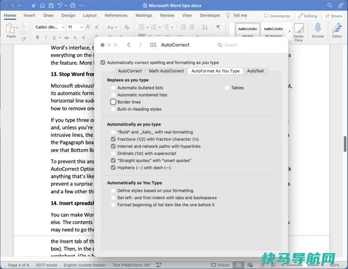Enable Automatic numbered lists

(113, 95)
